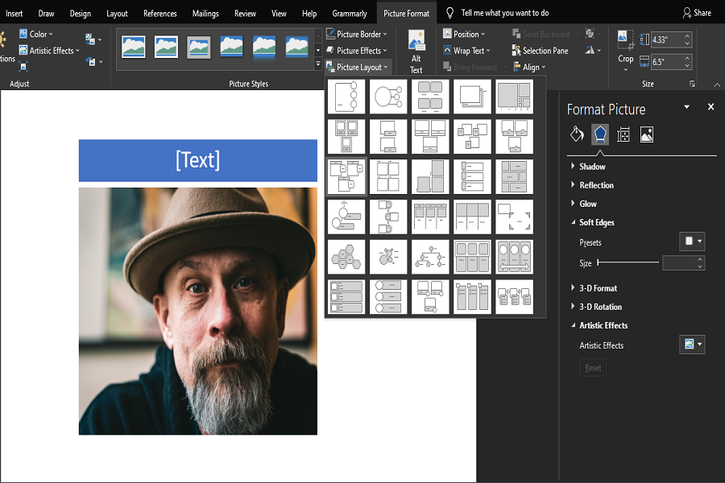
Task: Click the Reset Picture icon
Action: (x=92, y=61)
